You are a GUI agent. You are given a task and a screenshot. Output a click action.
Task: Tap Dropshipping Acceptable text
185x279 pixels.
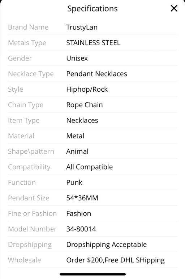click(x=107, y=245)
